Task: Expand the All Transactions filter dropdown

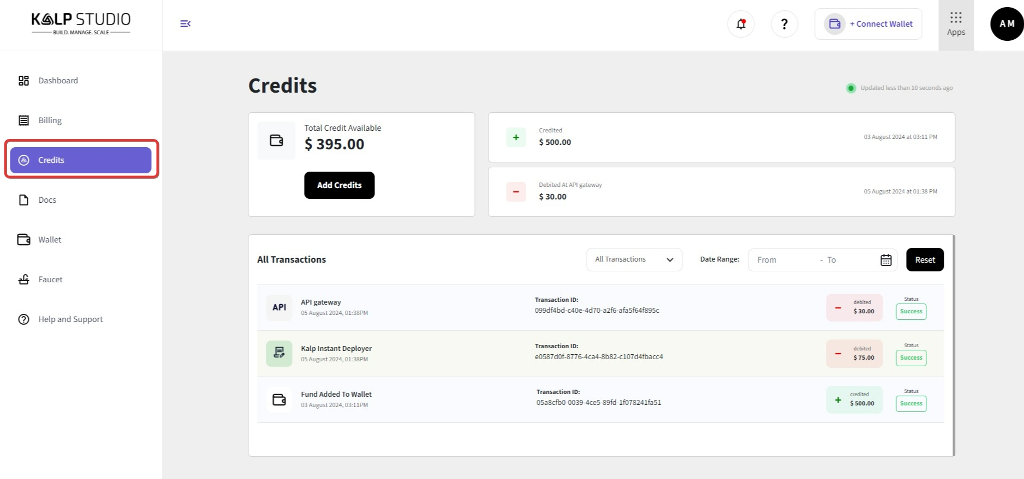Action: pyautogui.click(x=634, y=259)
